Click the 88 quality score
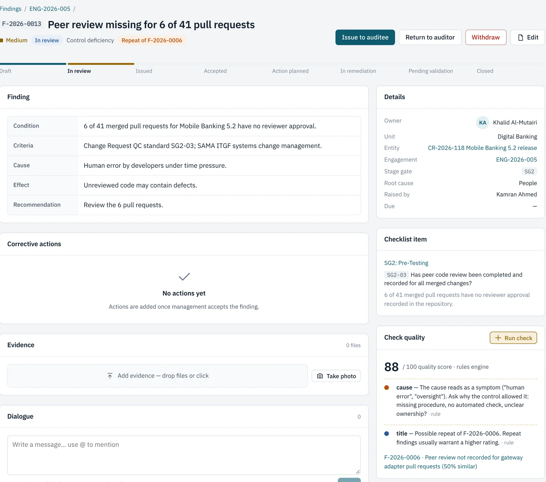Screen dimensions: 546x482 391,367
